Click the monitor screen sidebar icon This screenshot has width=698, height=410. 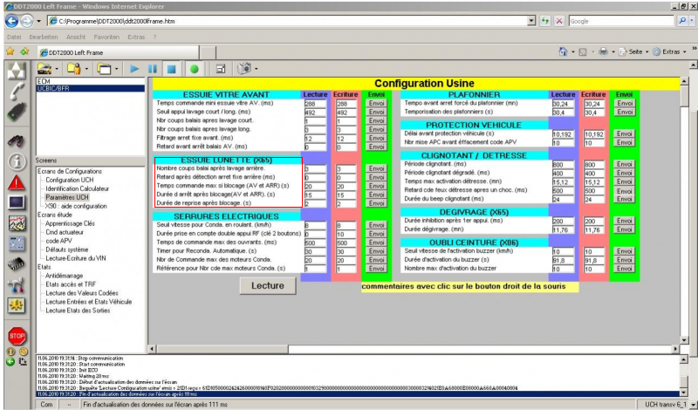[17, 202]
